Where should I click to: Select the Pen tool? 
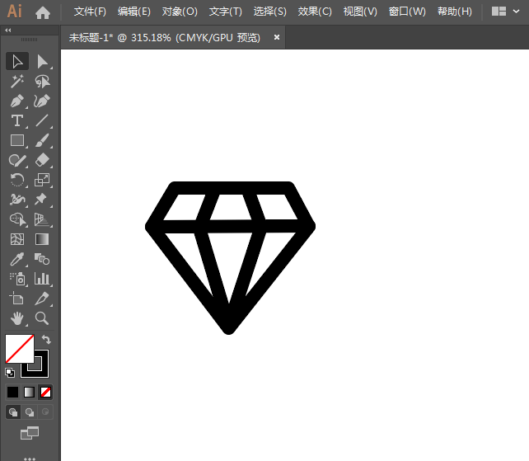coord(16,101)
